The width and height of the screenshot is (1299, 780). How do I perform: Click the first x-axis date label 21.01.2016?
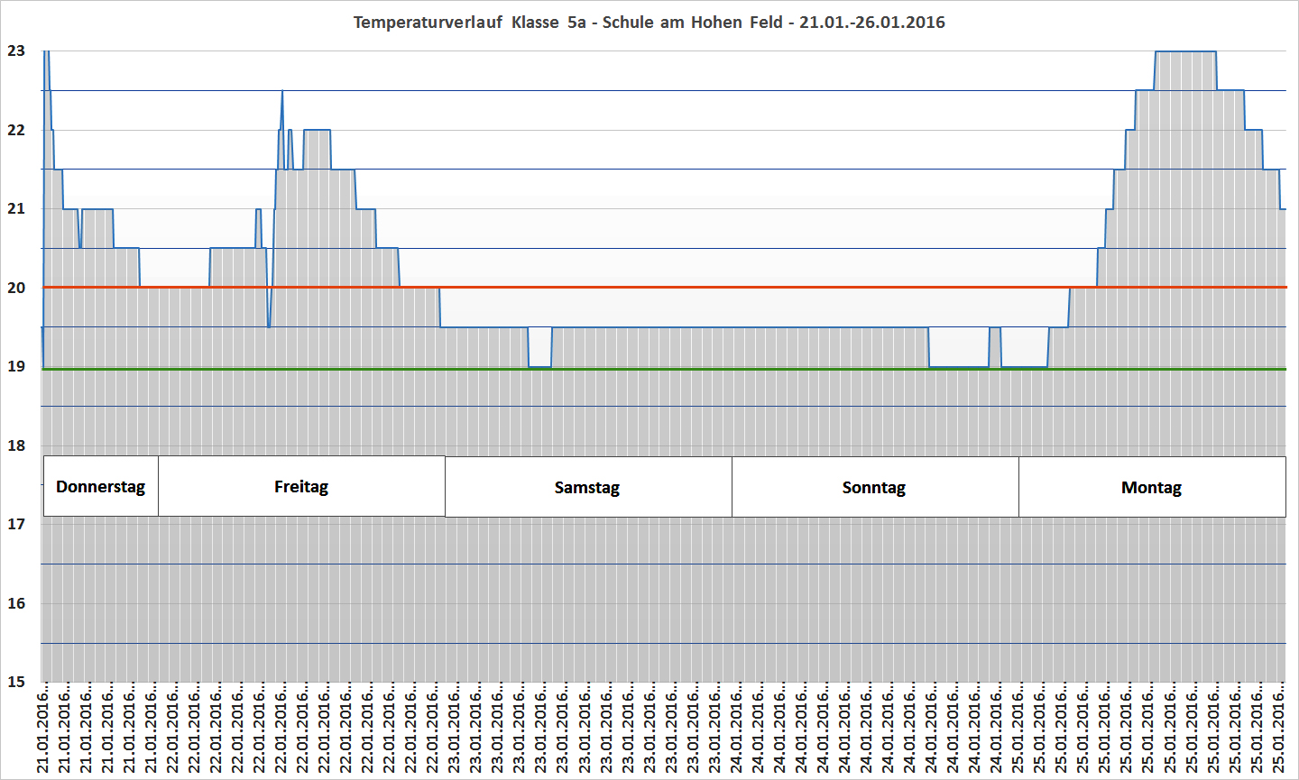click(x=44, y=730)
